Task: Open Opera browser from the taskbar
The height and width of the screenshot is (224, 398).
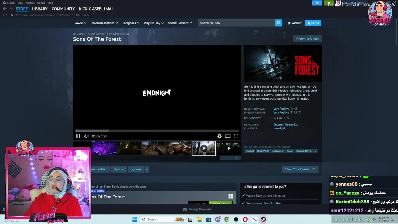Action: tap(245, 219)
